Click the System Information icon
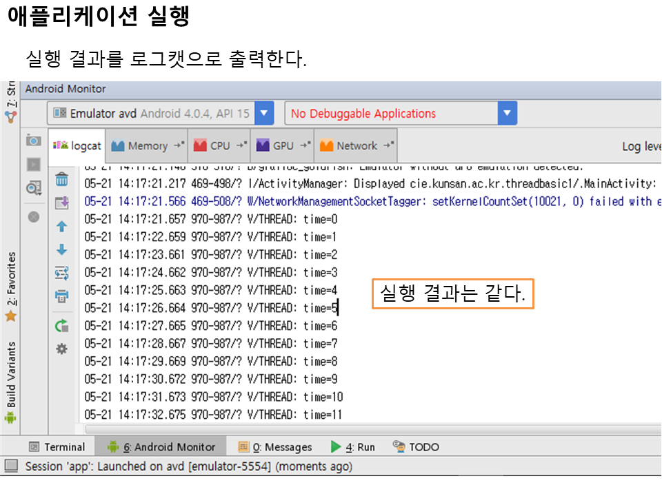 (x=33, y=187)
